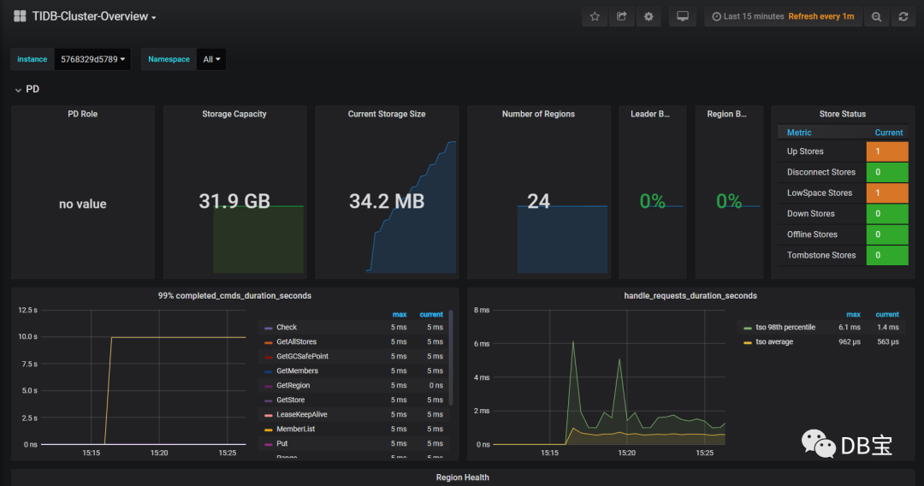
Task: Click the 24 regions value
Action: click(x=538, y=201)
